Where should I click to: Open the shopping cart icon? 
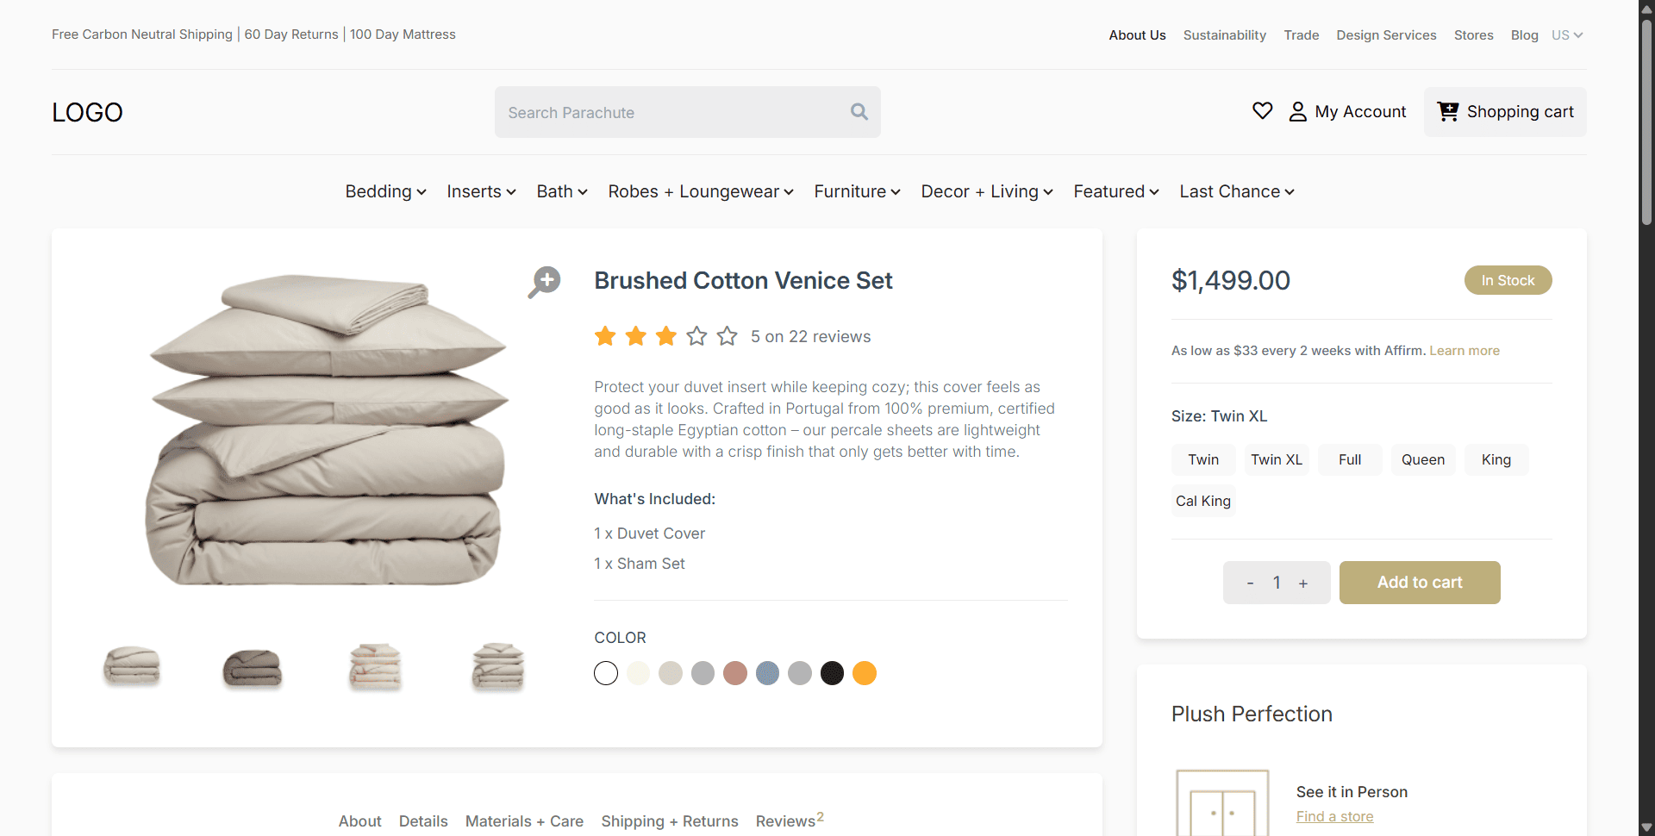(1447, 111)
